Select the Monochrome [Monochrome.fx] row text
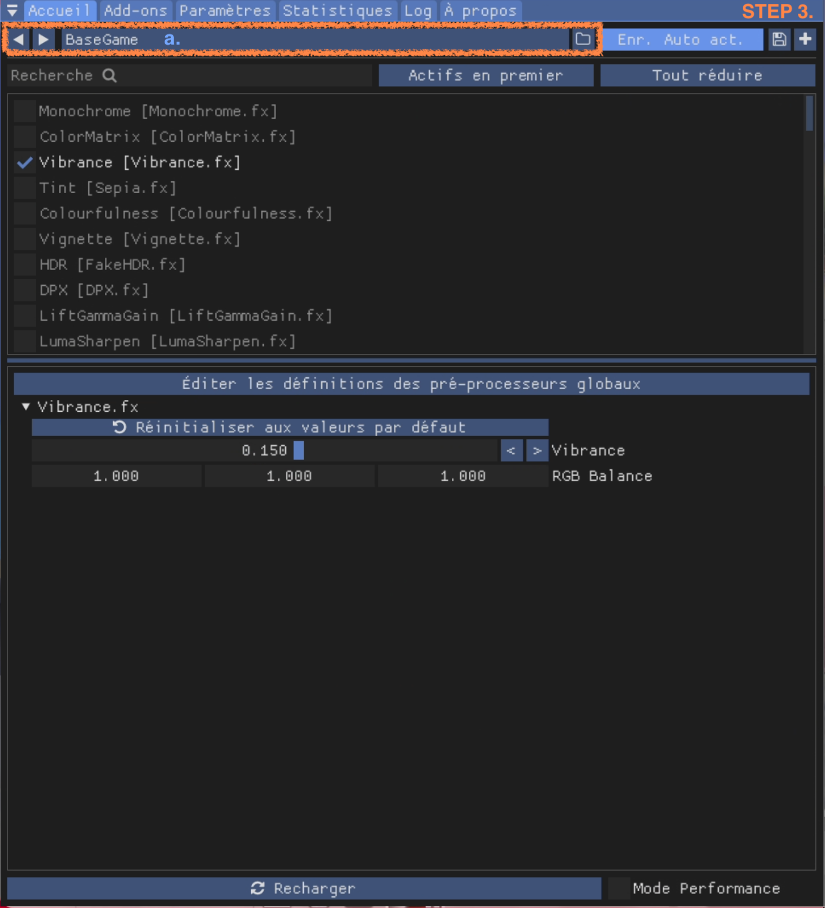825x908 pixels. (158, 111)
